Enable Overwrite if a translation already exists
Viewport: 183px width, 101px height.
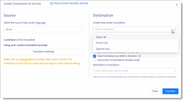click(x=95, y=60)
